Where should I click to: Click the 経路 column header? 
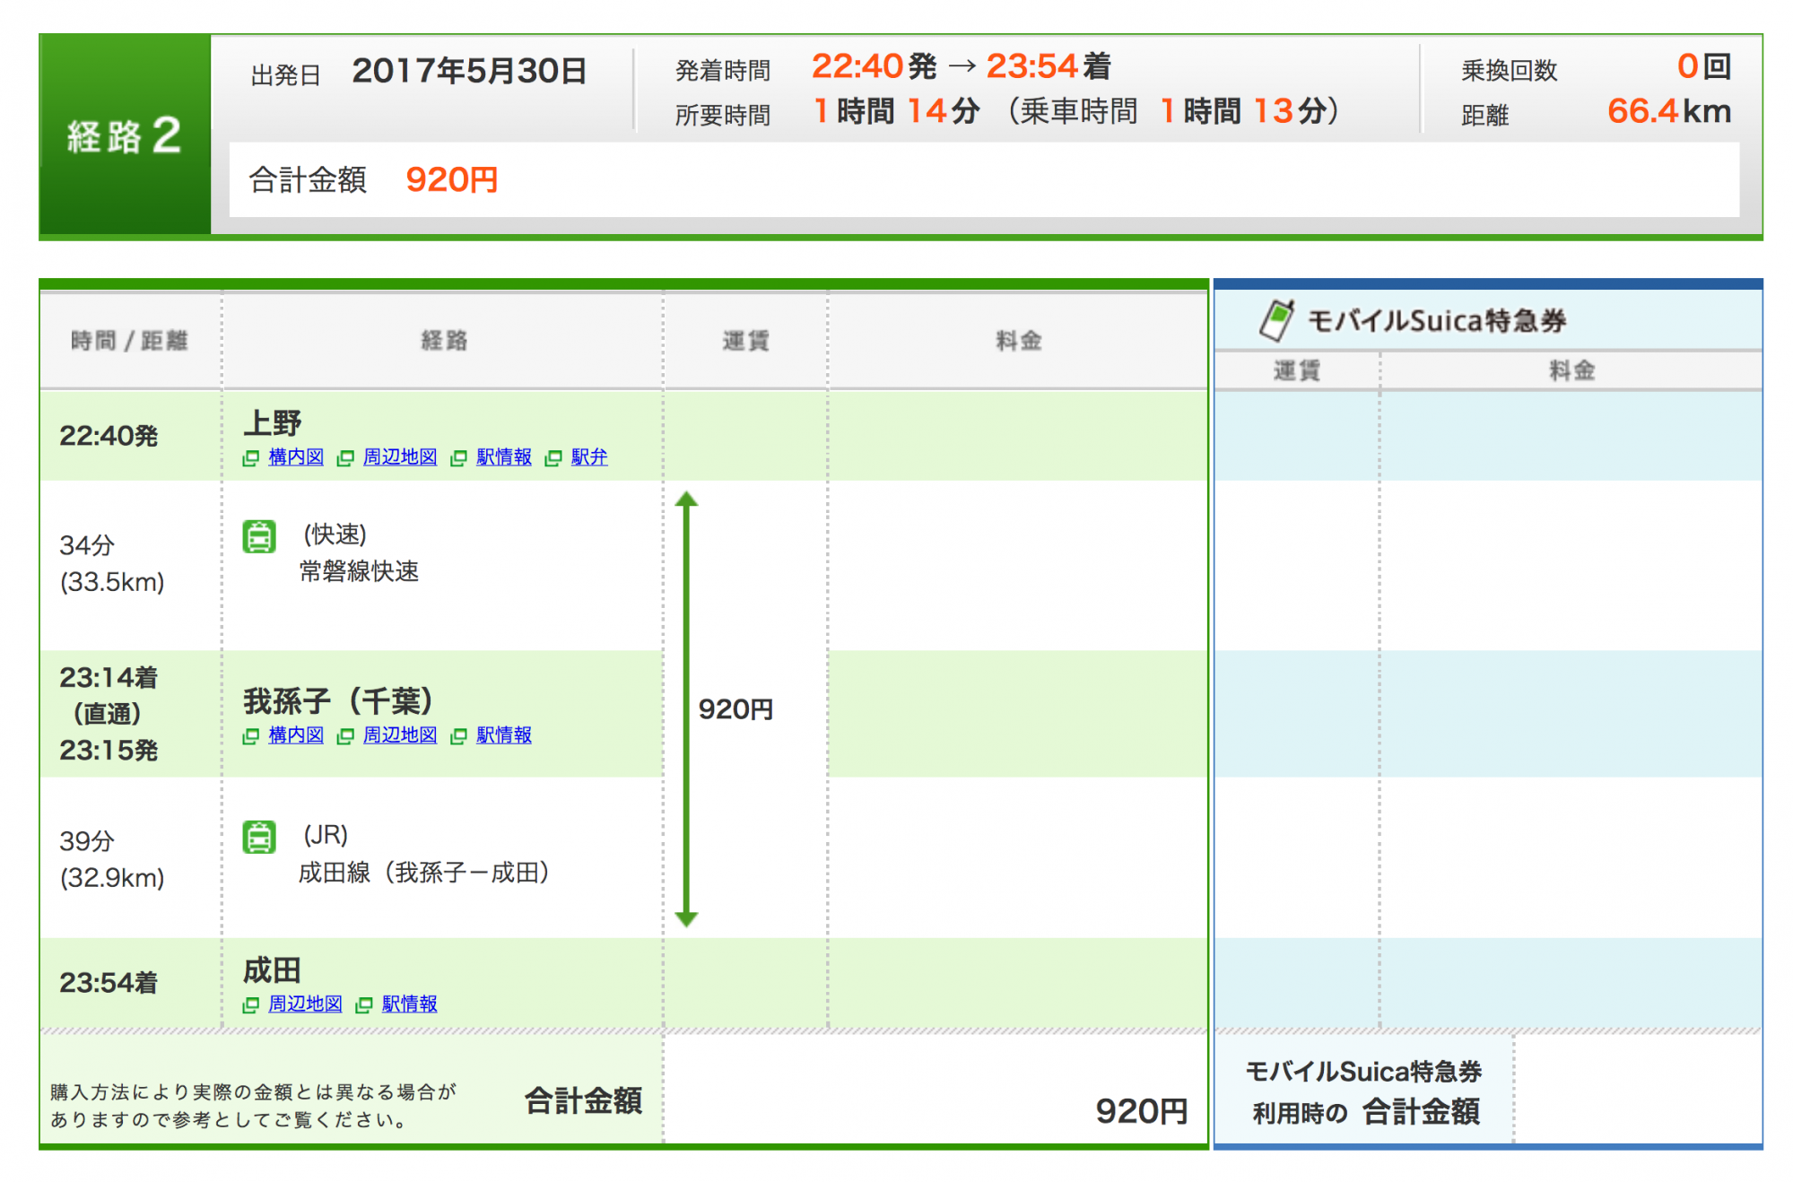445,341
